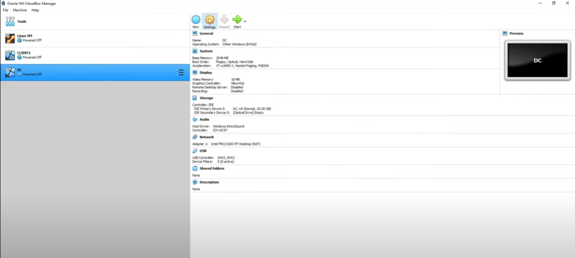The height and width of the screenshot is (258, 575).
Task: Click the Audio speaker icon
Action: 195,120
